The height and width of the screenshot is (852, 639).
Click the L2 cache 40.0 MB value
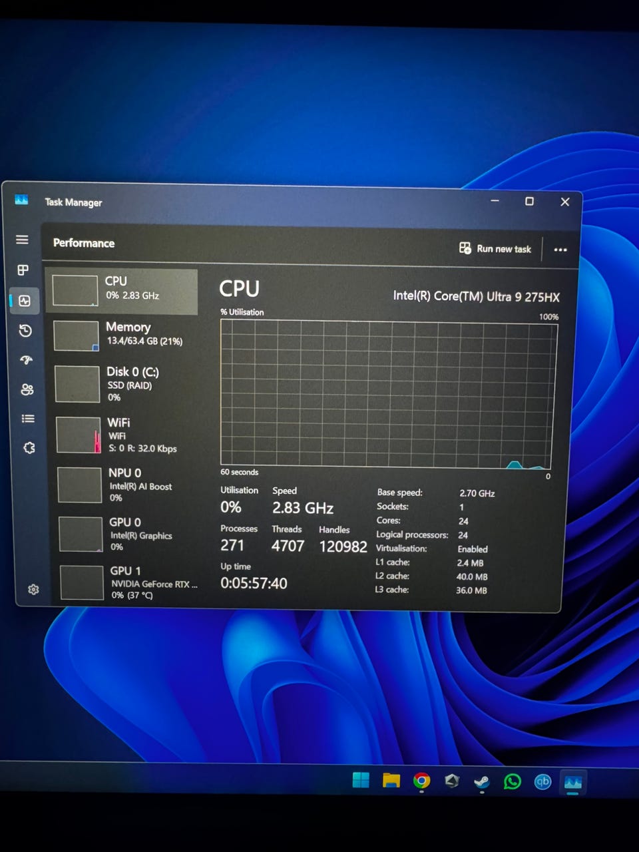point(472,576)
